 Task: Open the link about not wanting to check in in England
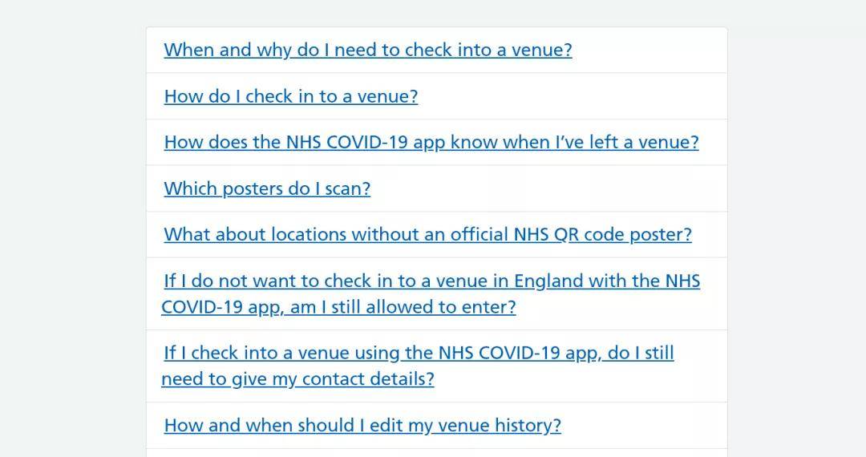431,293
